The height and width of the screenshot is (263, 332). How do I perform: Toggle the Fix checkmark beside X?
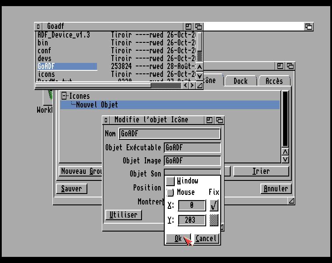click(x=214, y=205)
